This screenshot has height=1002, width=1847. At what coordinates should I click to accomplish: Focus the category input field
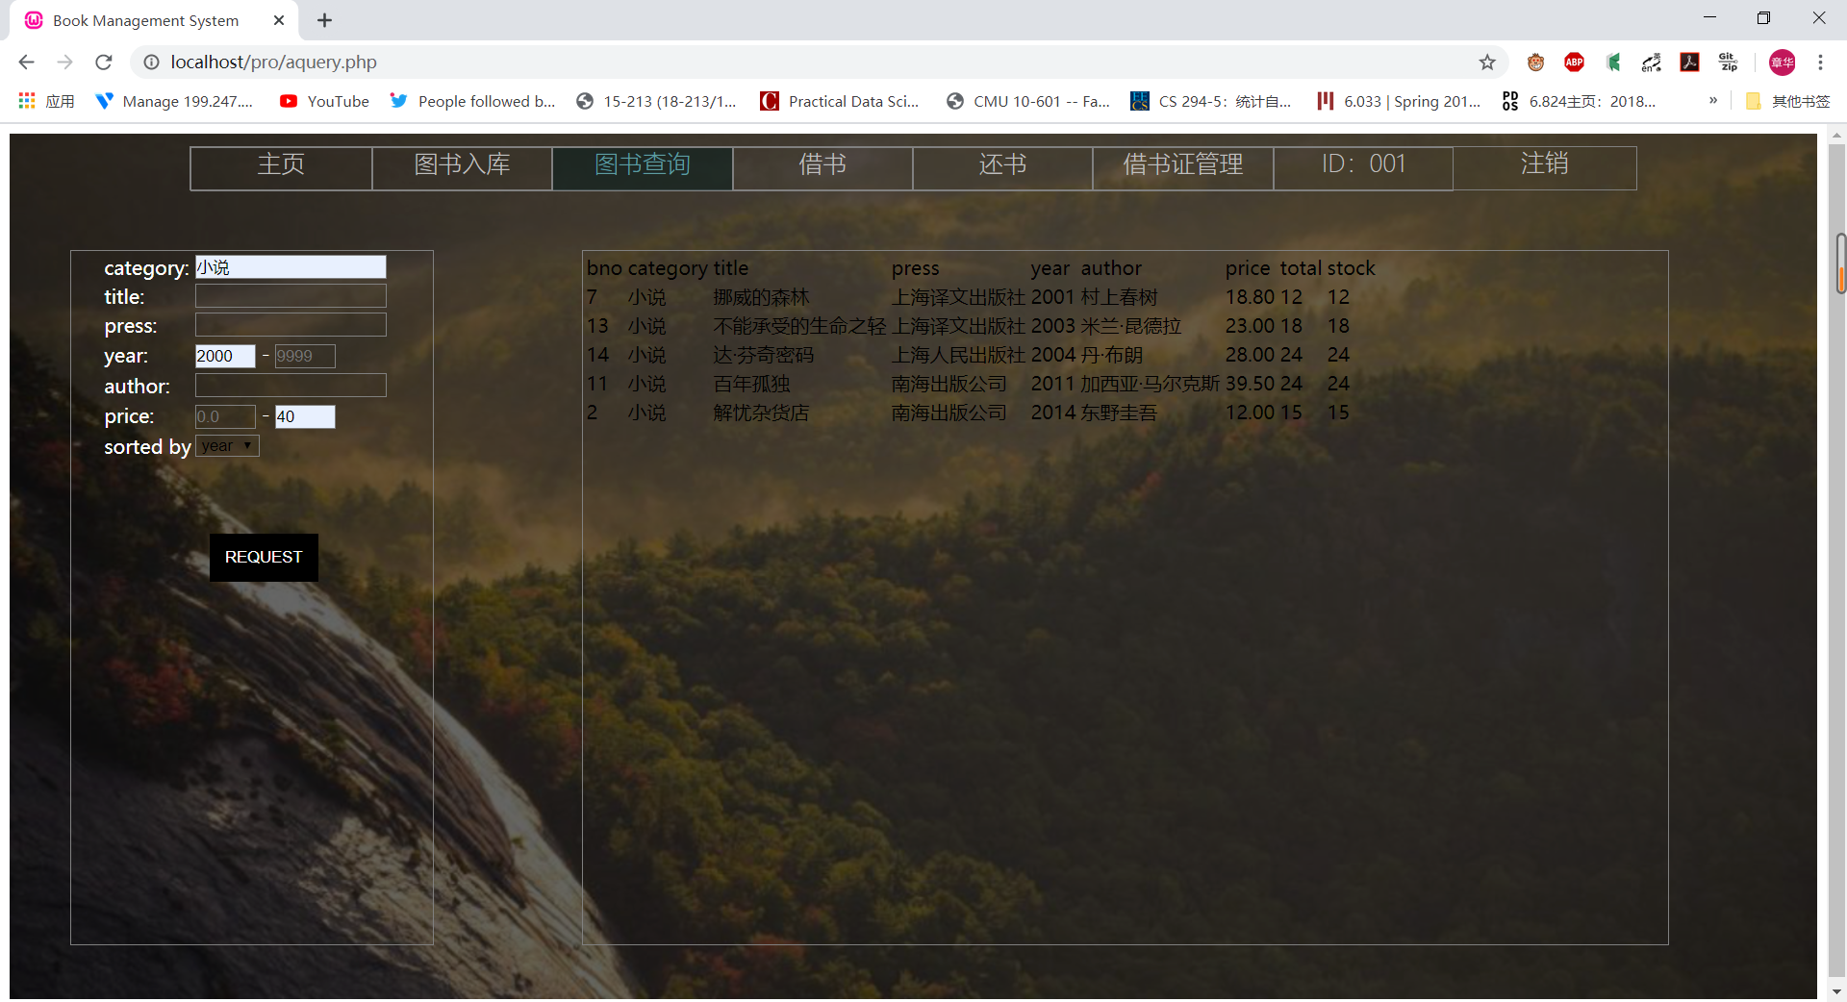[291, 267]
